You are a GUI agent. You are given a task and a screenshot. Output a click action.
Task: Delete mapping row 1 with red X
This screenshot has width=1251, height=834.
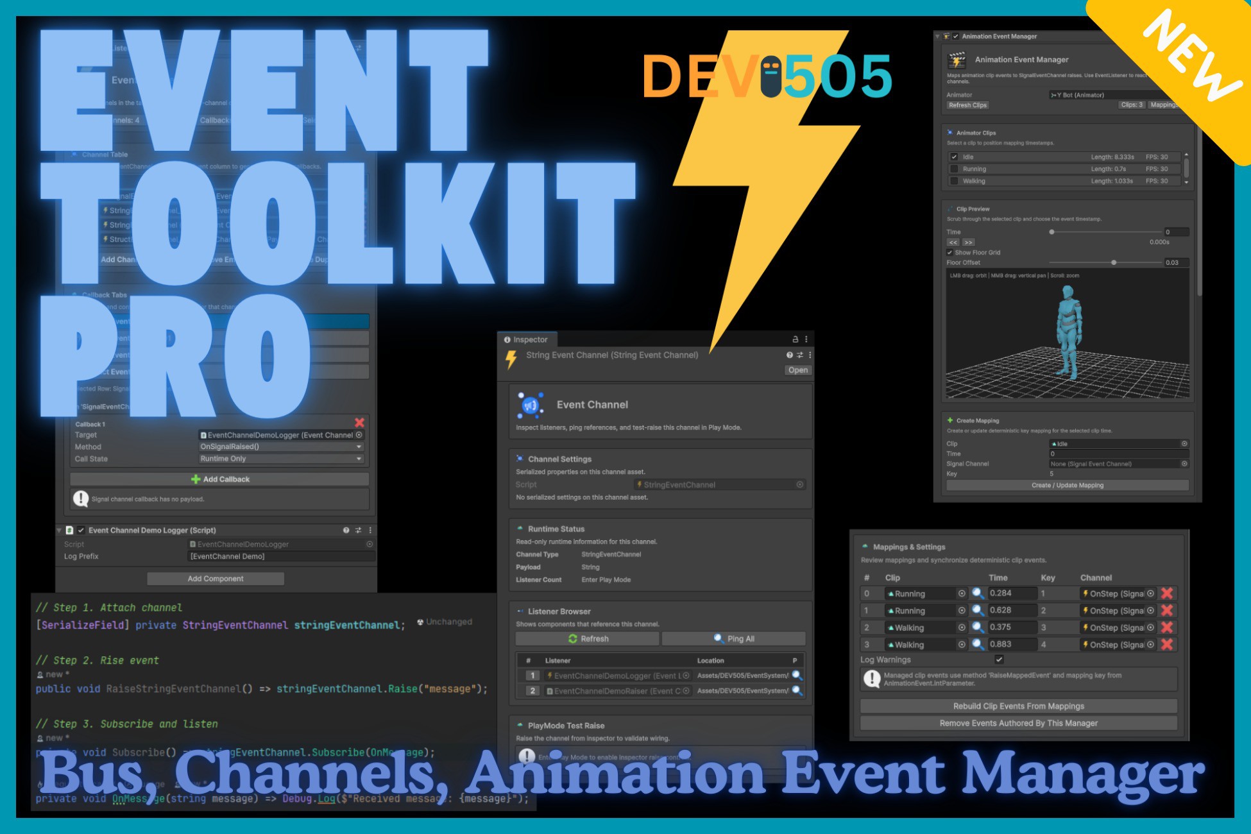(x=1167, y=611)
